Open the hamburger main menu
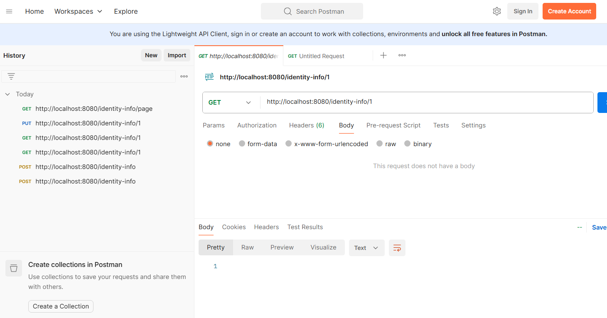The image size is (607, 318). point(9,11)
